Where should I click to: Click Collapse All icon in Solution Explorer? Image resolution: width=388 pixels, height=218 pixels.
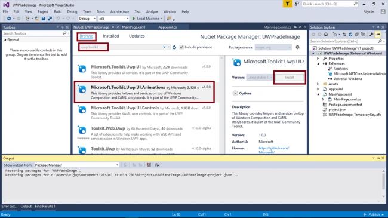tap(357, 35)
